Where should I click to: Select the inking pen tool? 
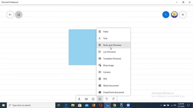pyautogui.click(x=80, y=99)
